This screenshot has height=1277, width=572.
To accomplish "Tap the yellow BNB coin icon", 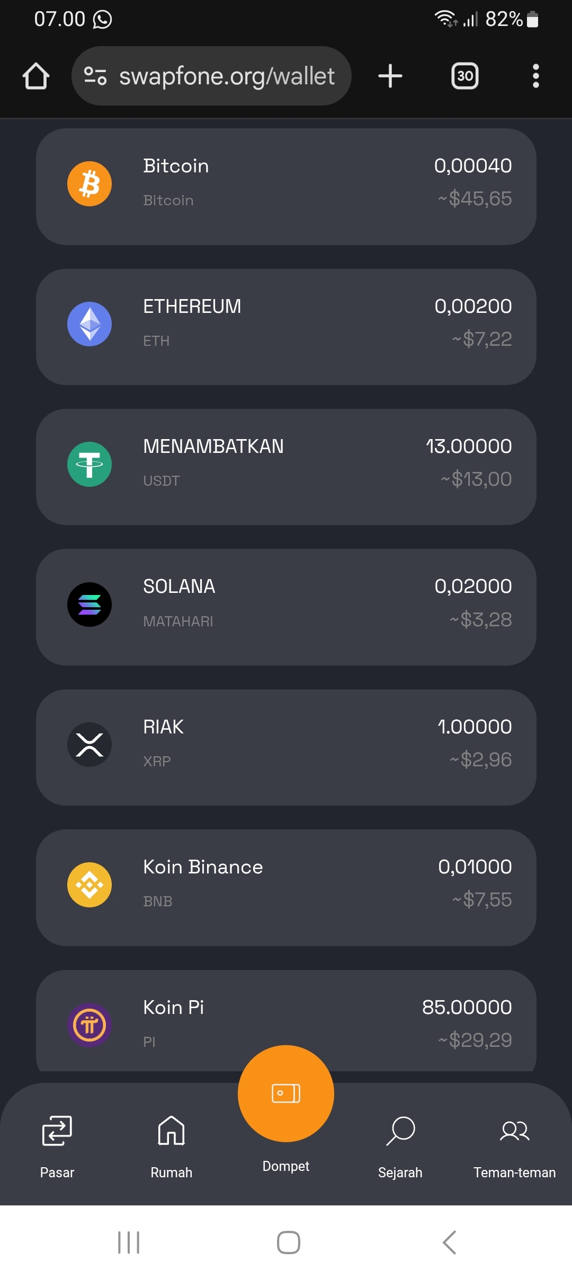I will pyautogui.click(x=90, y=885).
